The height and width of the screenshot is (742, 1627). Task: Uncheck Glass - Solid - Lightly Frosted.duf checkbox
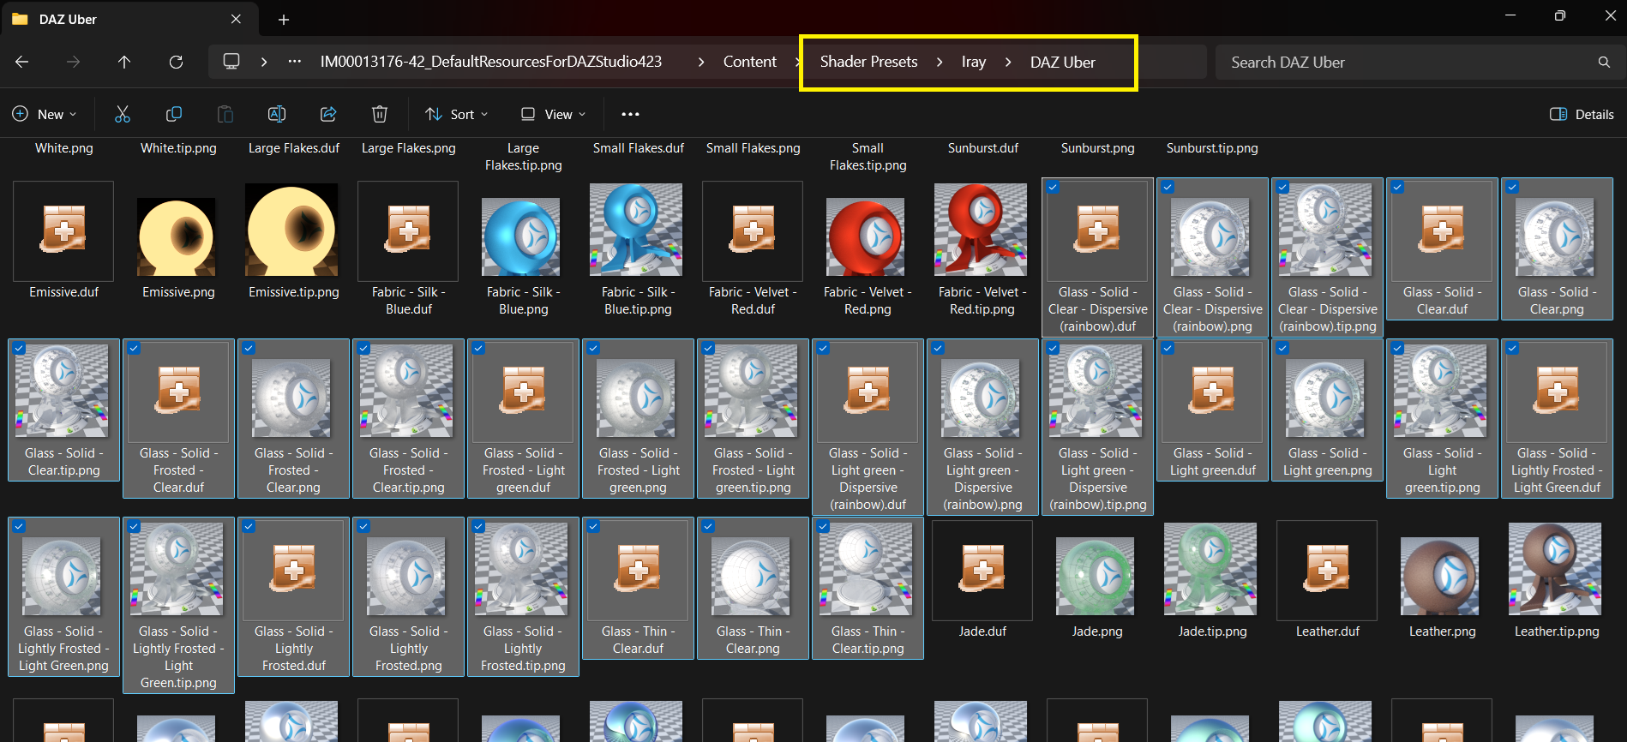tap(249, 527)
